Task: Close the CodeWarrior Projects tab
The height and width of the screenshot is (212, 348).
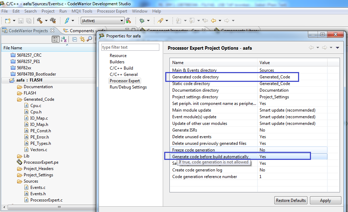Action: 52,30
